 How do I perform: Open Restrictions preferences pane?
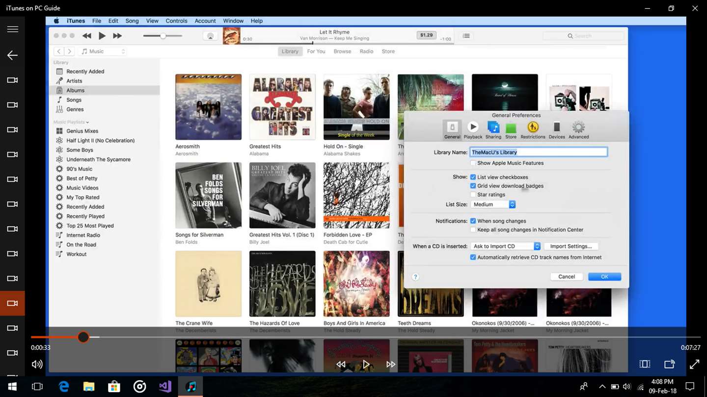click(x=533, y=130)
